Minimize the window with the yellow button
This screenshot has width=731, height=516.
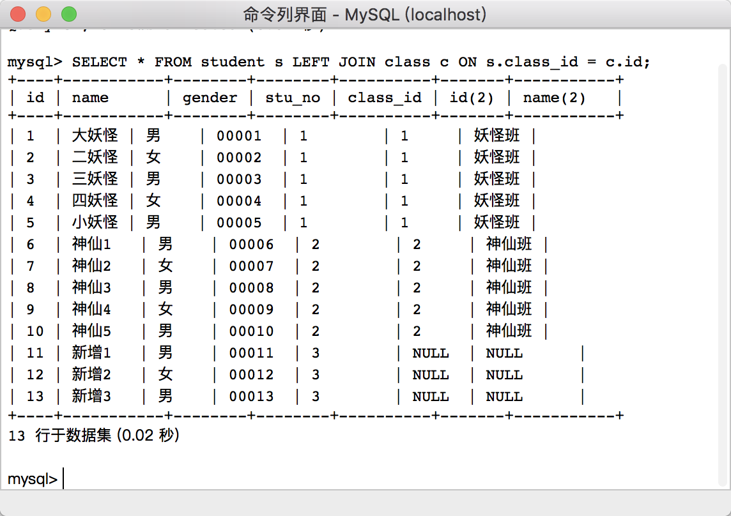tap(43, 13)
